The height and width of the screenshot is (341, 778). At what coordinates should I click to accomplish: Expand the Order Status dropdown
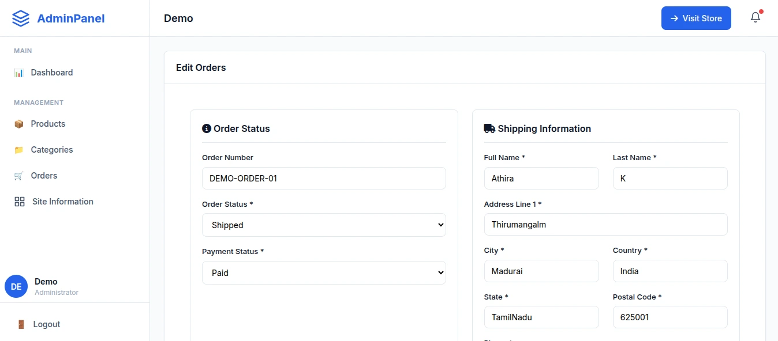324,225
